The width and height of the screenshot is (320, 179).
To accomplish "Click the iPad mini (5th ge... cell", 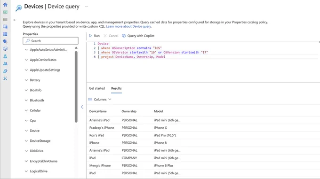I will (x=167, y=173).
